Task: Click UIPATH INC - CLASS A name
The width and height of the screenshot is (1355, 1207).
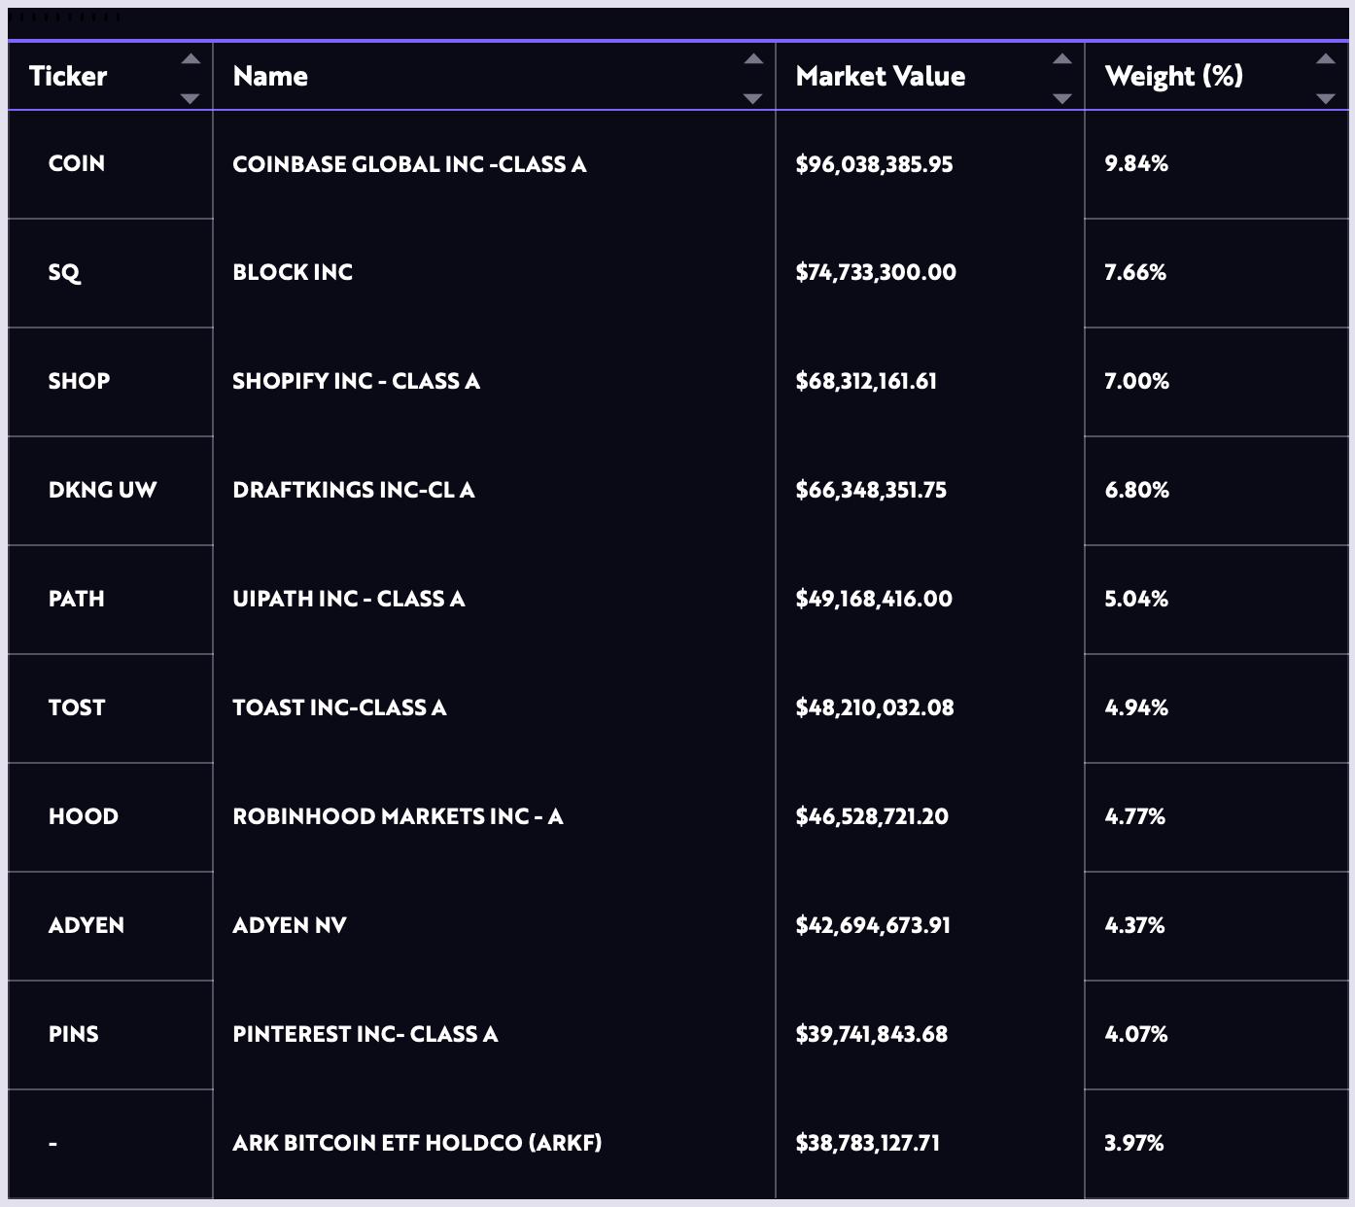Action: (348, 599)
